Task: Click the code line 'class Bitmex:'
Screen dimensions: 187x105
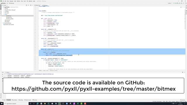Action: pos(43,11)
